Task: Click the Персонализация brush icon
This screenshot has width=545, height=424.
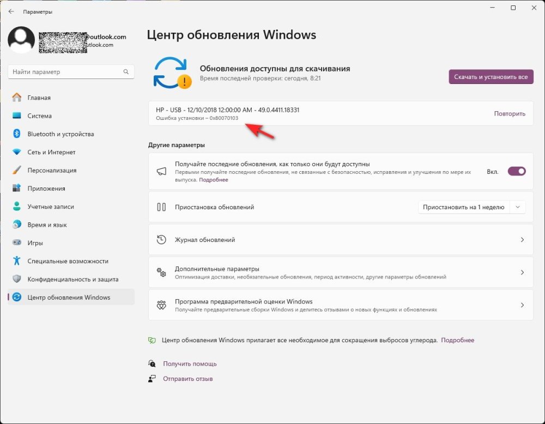Action: [x=17, y=170]
